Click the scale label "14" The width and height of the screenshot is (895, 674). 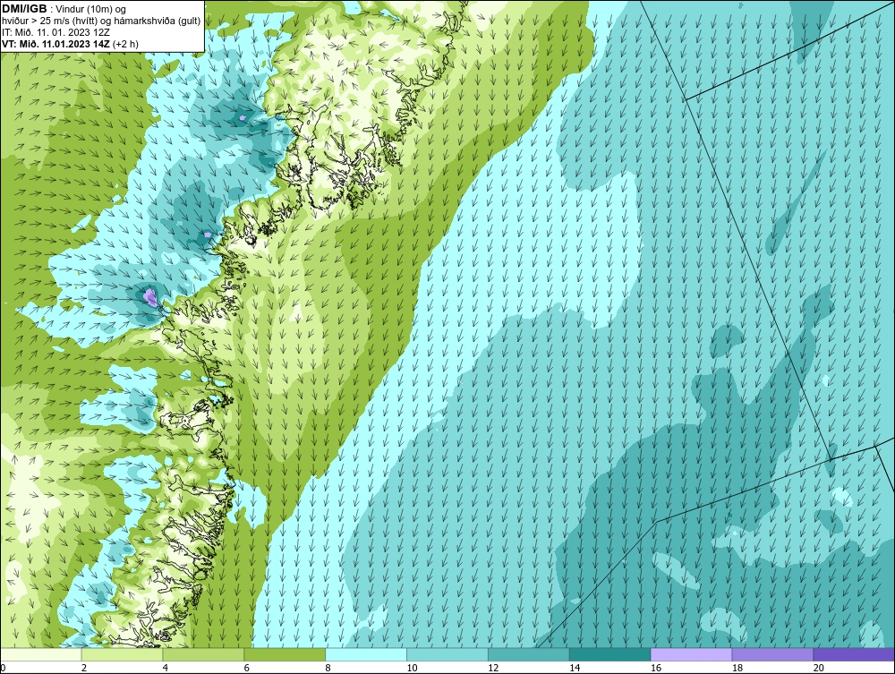(x=575, y=668)
